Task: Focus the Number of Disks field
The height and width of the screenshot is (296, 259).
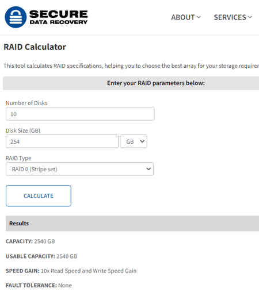Action: 80,114
